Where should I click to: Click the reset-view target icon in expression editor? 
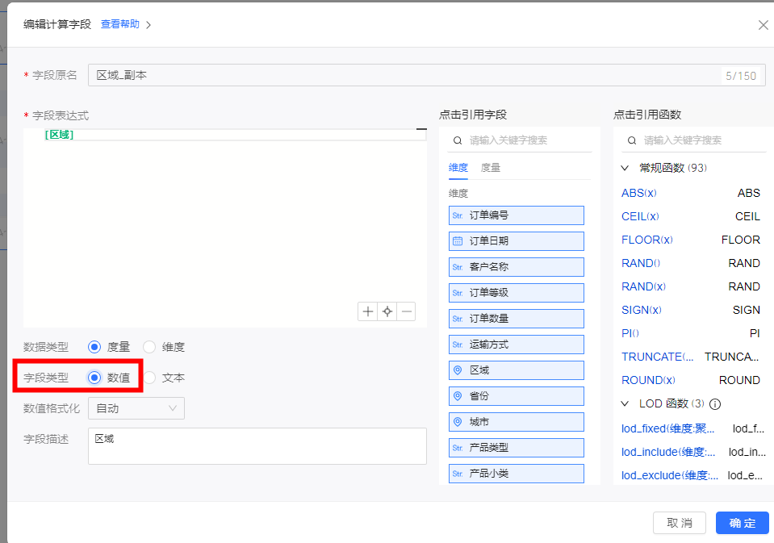point(387,311)
